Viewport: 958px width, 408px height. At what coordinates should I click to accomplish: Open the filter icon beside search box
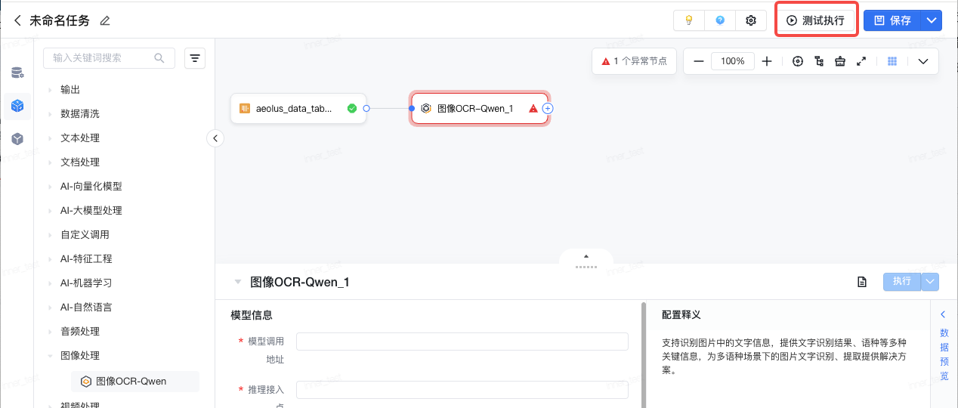[x=195, y=58]
